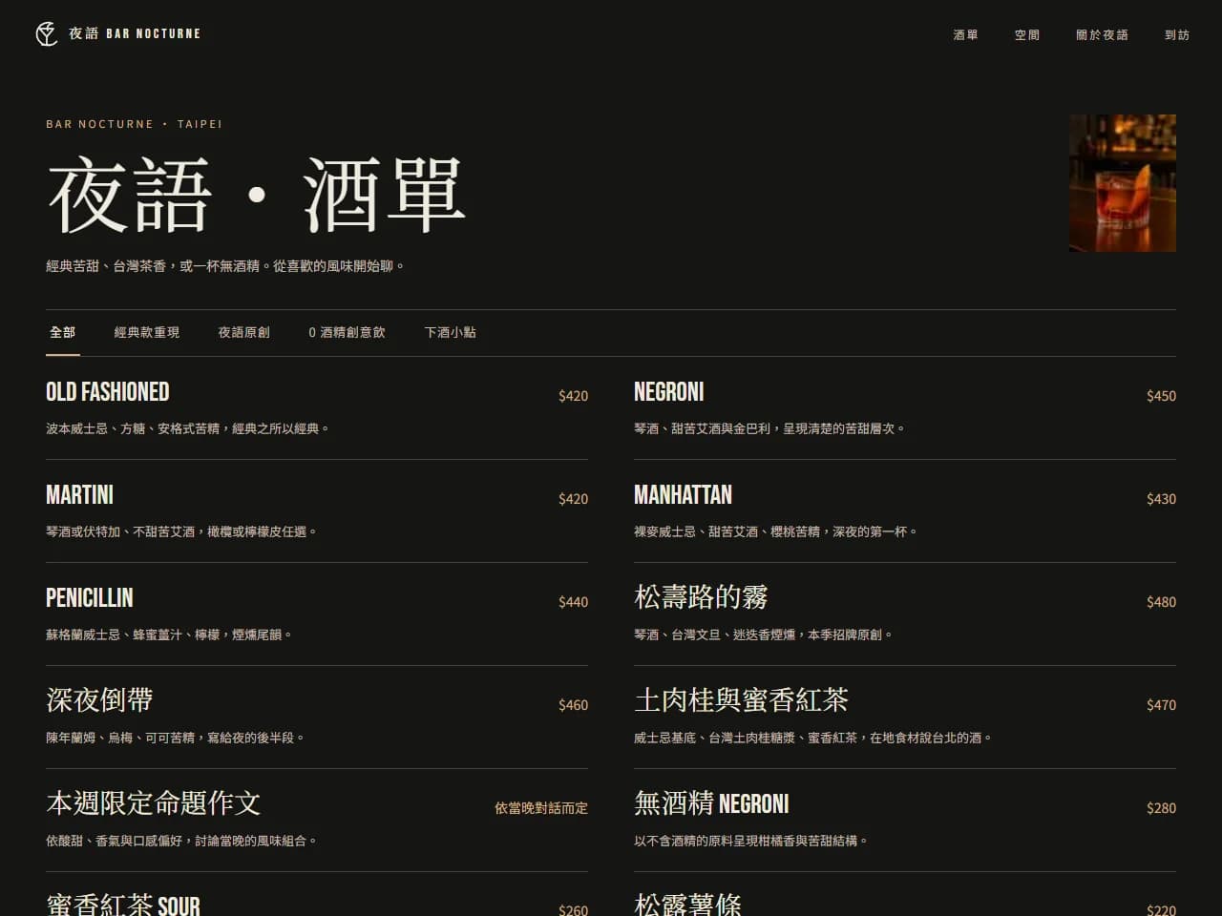Click the $430 price of Manhattan
The image size is (1222, 916).
click(1161, 499)
